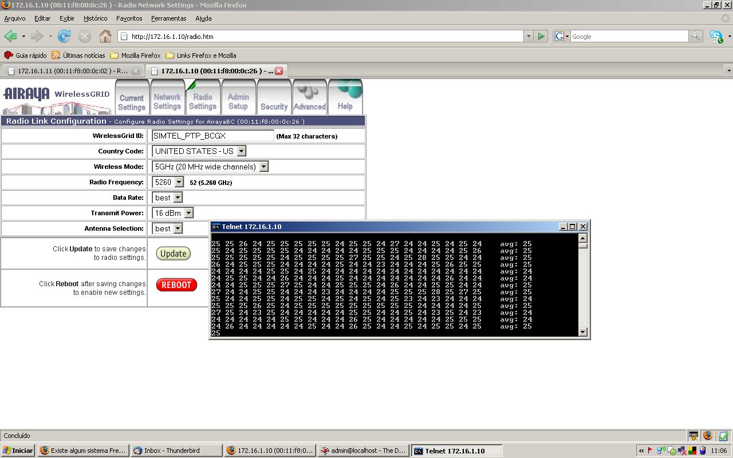Open the Network Settings page tab
Image resolution: width=733 pixels, height=458 pixels.
click(x=167, y=98)
